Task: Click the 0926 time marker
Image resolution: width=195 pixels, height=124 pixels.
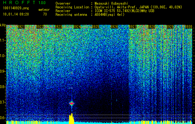Action: pos(114,27)
